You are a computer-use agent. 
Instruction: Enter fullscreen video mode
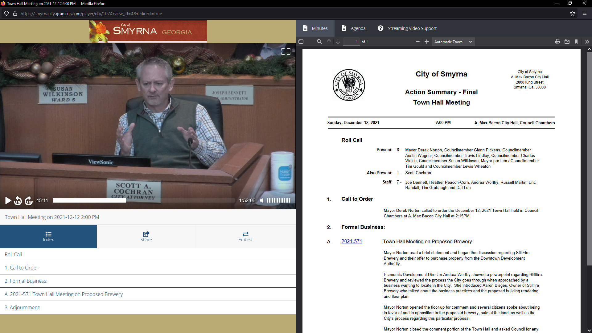[286, 51]
